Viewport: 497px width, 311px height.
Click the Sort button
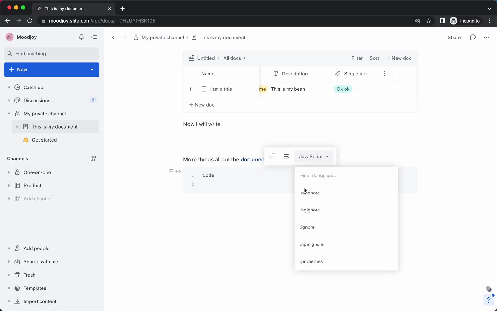point(374,58)
